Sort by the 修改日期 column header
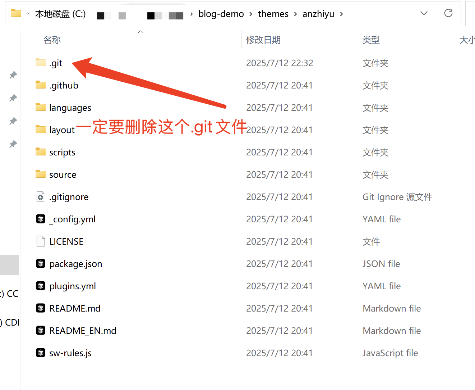475x390 pixels. tap(263, 40)
